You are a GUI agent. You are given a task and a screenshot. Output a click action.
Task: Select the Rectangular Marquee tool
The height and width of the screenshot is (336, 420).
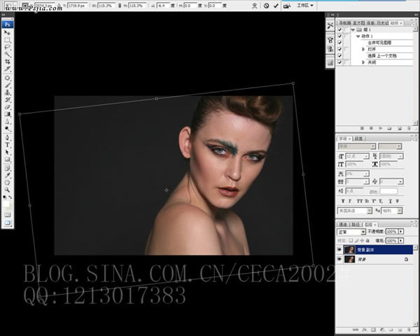[7, 40]
